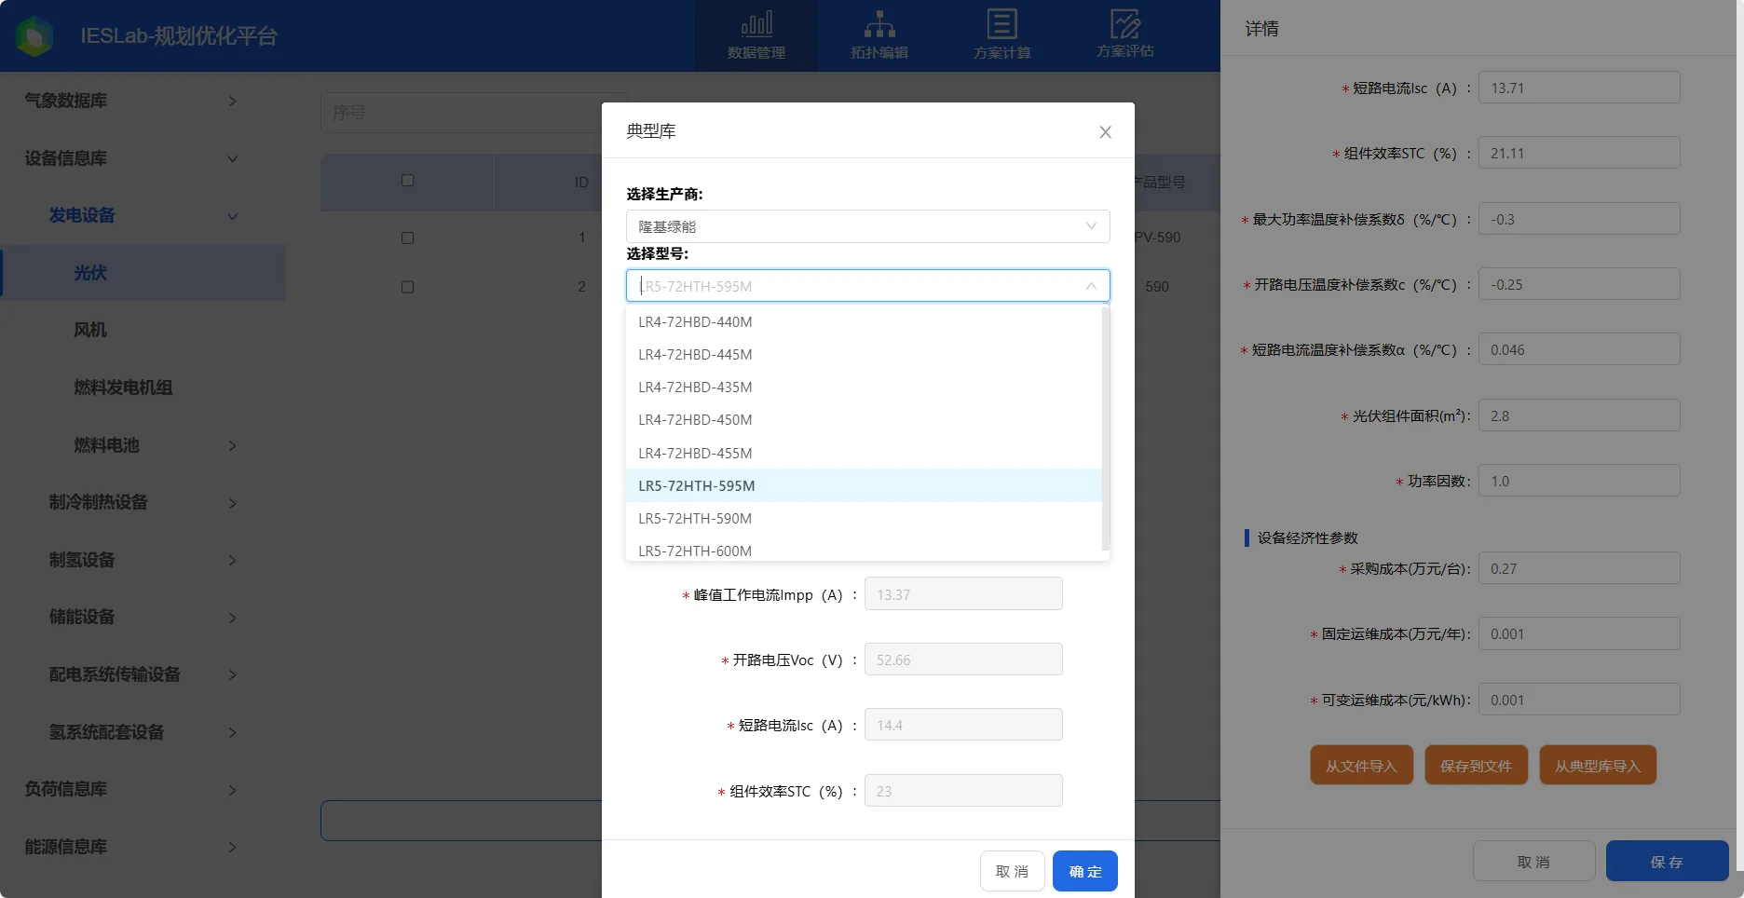Image resolution: width=1744 pixels, height=898 pixels.
Task: Click the 取消 button in the details panel
Action: [x=1533, y=862]
